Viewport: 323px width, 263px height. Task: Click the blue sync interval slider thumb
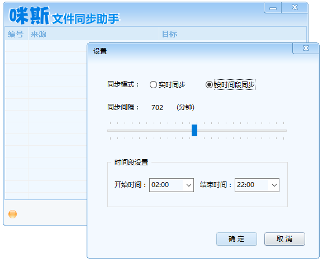pos(194,130)
